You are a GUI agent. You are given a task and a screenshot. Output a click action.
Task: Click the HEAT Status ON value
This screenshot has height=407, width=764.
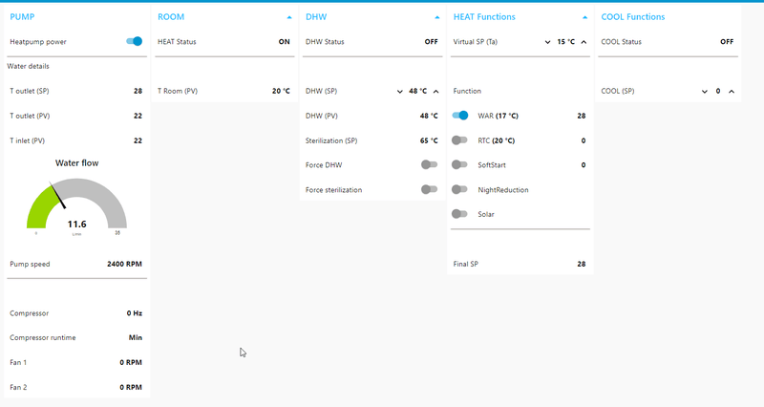284,41
